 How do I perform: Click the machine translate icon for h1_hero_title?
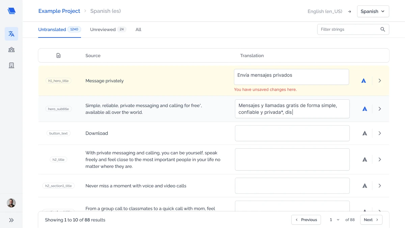363,81
